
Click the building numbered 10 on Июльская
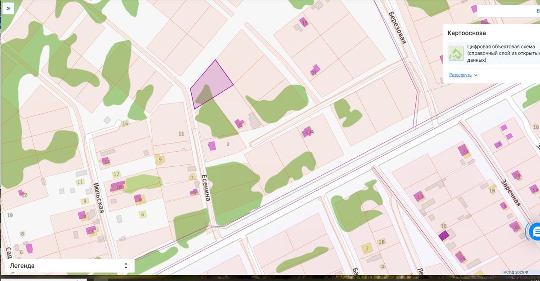pyautogui.click(x=117, y=186)
